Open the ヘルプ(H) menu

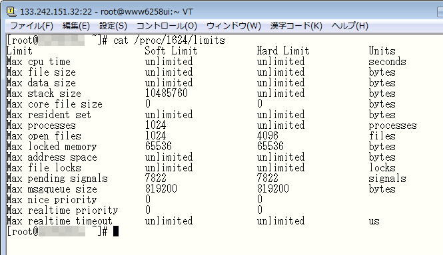(350, 26)
